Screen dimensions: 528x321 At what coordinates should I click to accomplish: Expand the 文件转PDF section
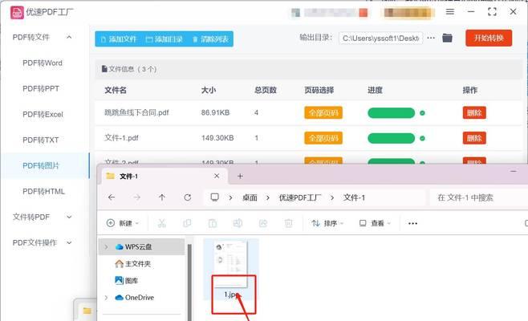click(x=69, y=217)
